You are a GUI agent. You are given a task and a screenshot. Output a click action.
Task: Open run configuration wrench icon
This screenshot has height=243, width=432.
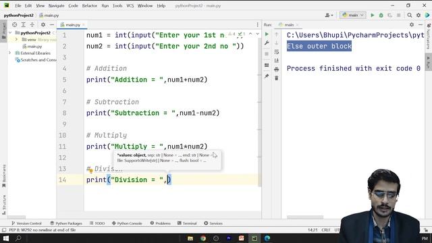[267, 43]
